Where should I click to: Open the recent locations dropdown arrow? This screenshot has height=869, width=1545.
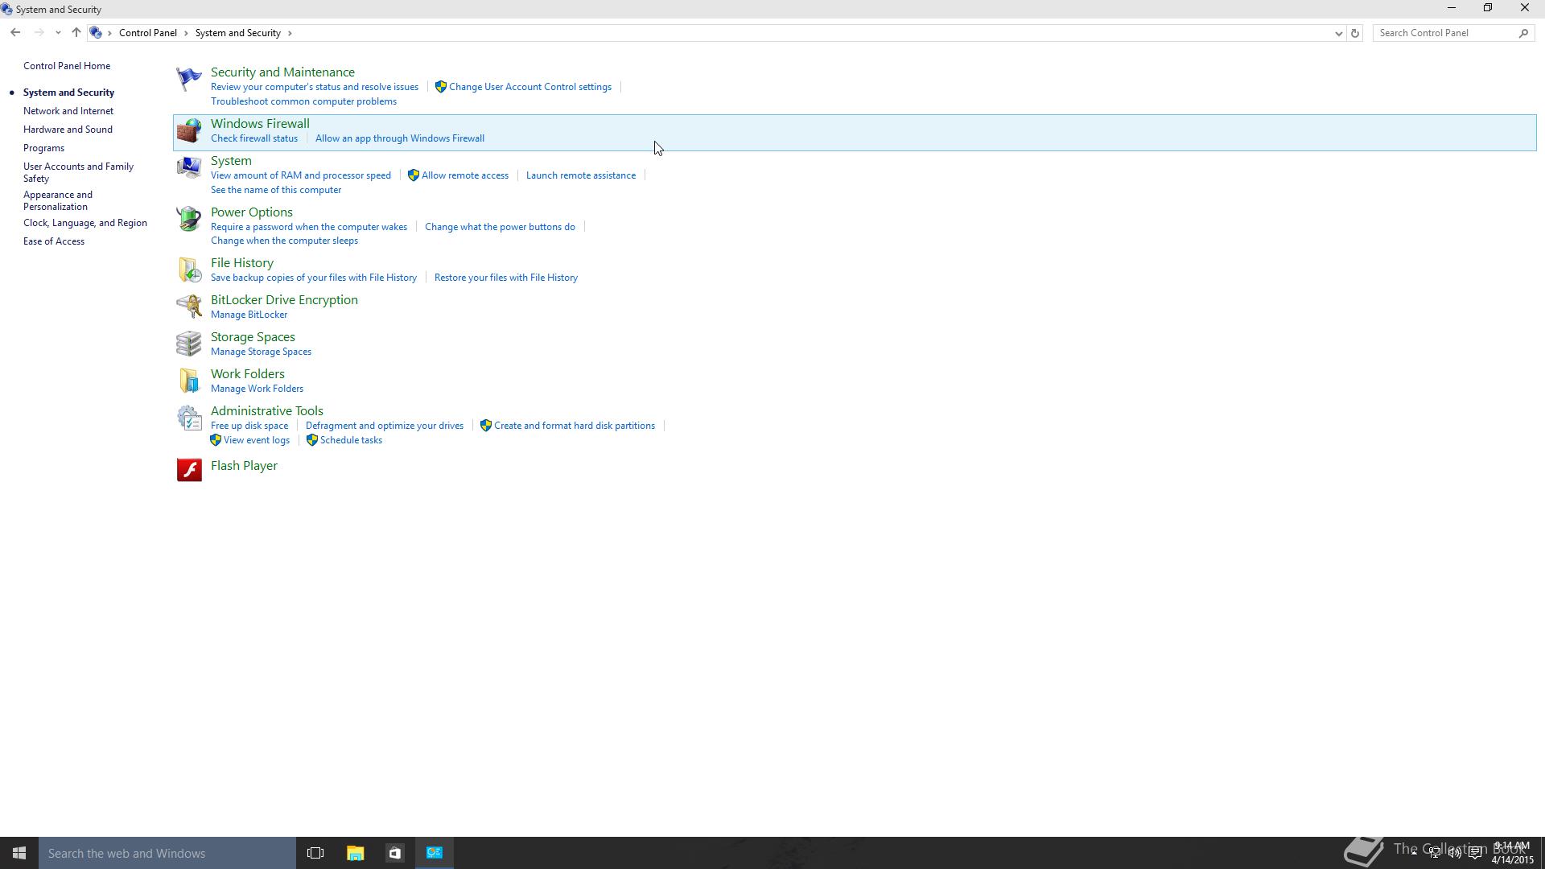[x=58, y=33]
